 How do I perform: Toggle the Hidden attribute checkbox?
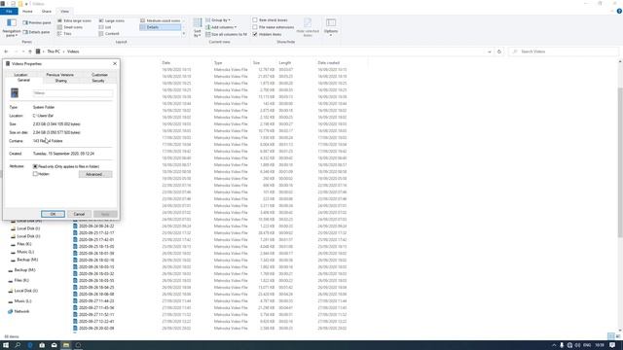(35, 174)
